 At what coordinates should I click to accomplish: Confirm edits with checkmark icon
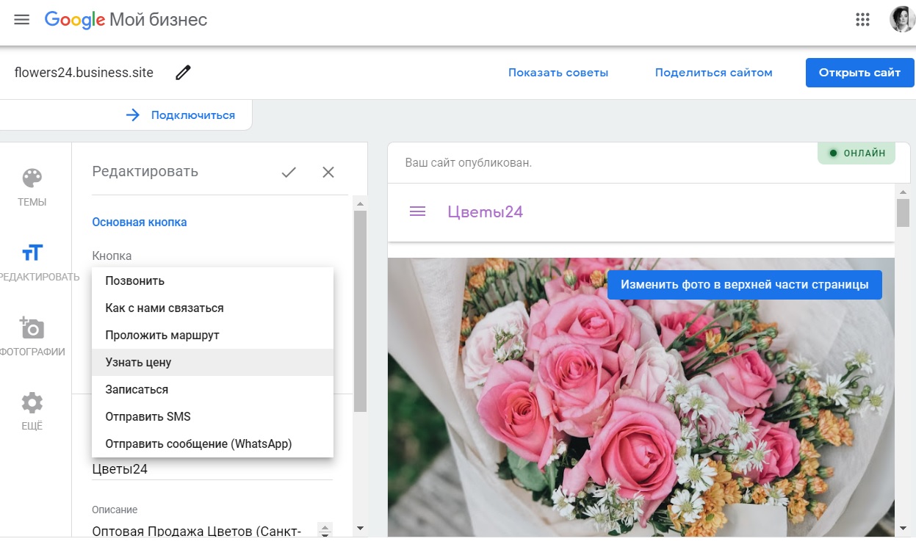289,172
